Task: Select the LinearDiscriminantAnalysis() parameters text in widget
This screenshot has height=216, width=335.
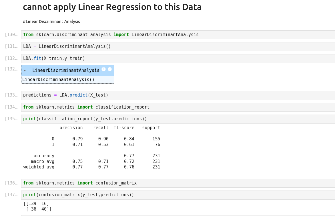Action: tap(58, 80)
